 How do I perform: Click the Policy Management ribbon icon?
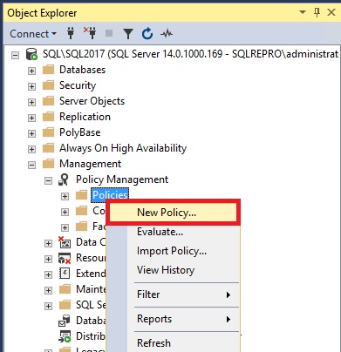64,179
